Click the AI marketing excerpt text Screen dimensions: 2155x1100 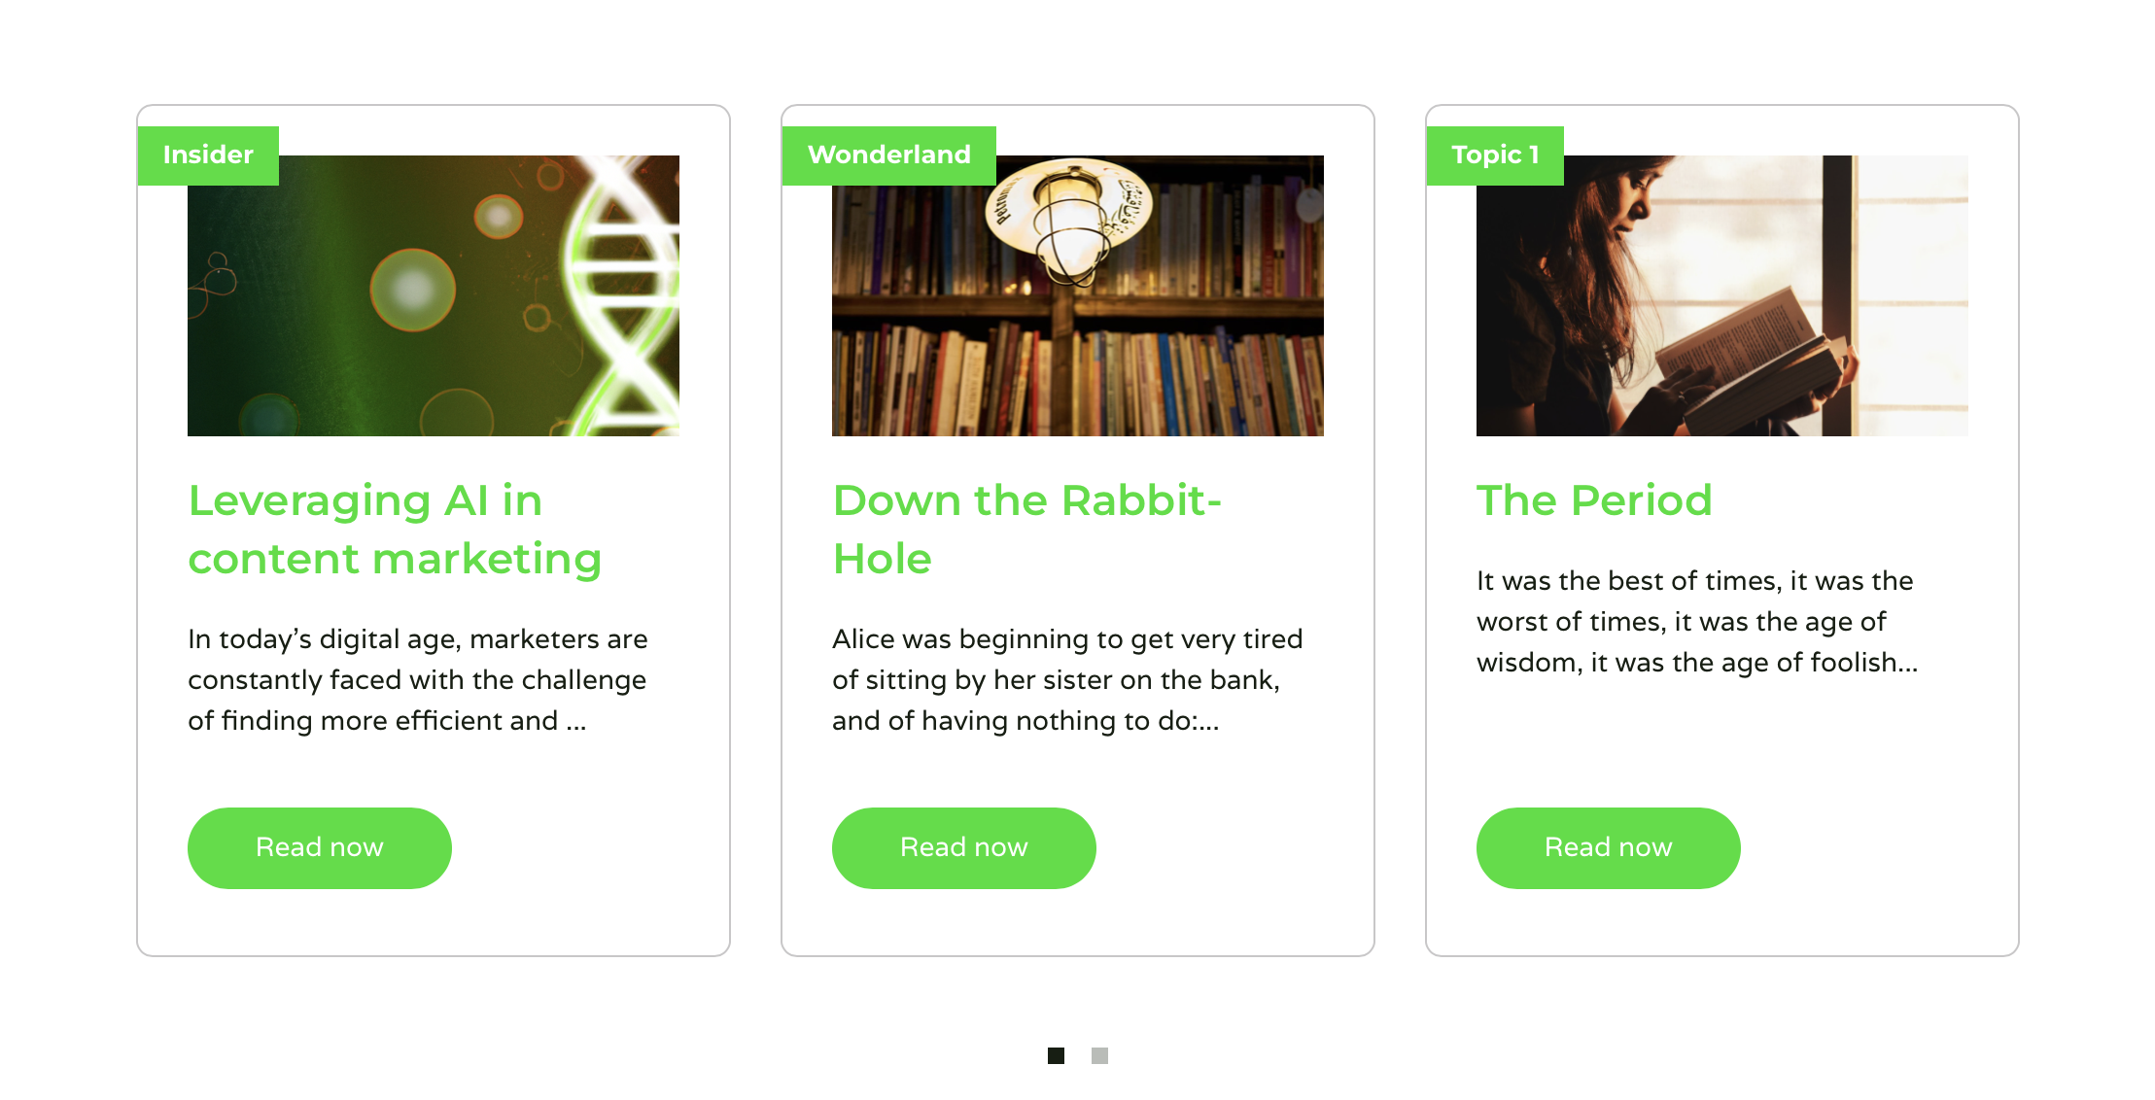click(x=418, y=680)
